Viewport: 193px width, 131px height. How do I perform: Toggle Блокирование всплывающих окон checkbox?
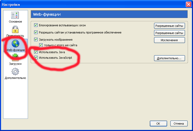pyautogui.click(x=36, y=25)
